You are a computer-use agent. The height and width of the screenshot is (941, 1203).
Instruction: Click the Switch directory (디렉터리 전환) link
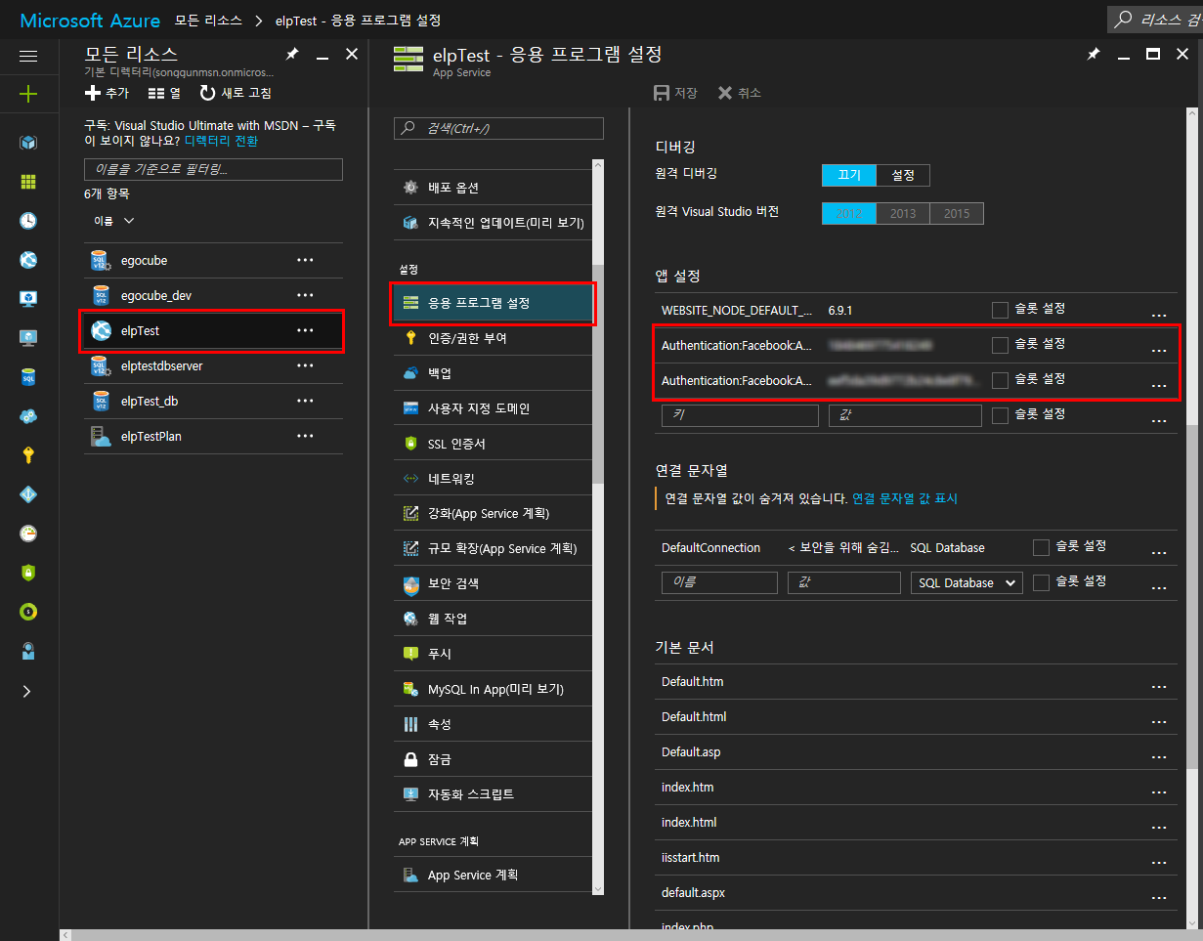[221, 141]
